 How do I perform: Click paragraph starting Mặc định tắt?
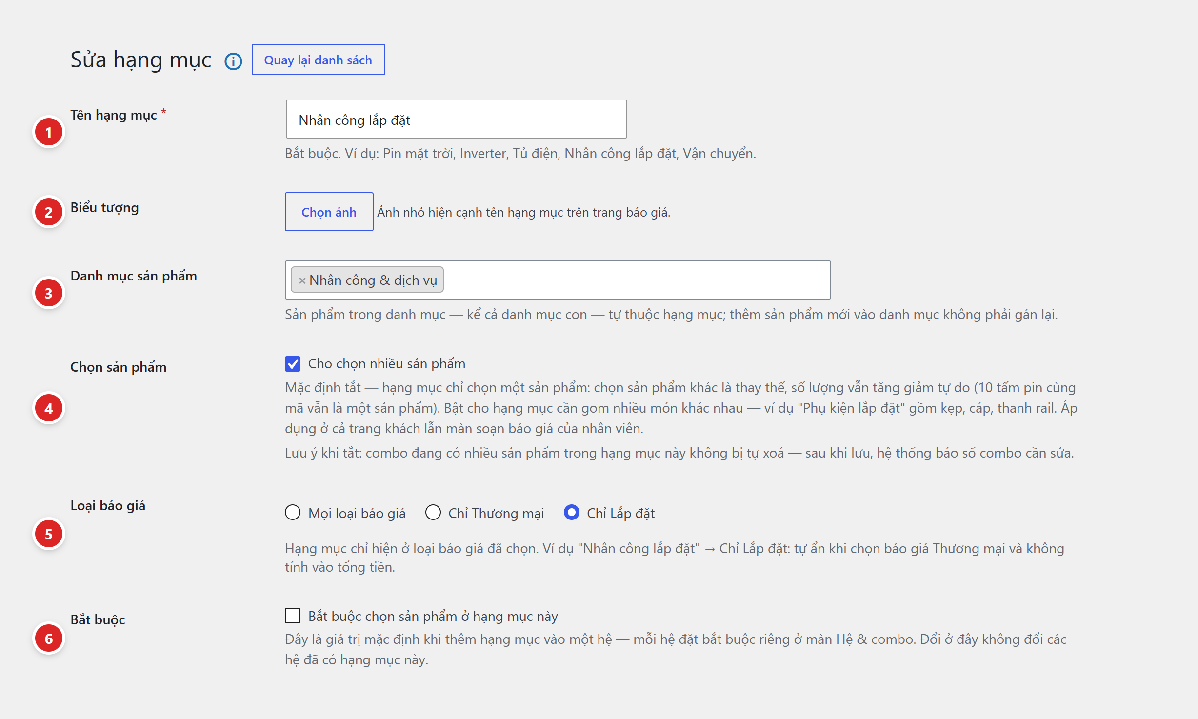point(681,408)
